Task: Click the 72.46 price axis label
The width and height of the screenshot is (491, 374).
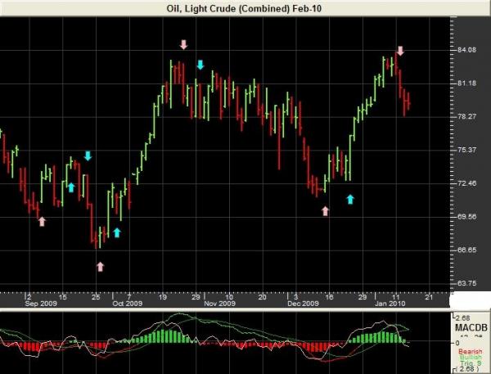Action: [x=467, y=183]
